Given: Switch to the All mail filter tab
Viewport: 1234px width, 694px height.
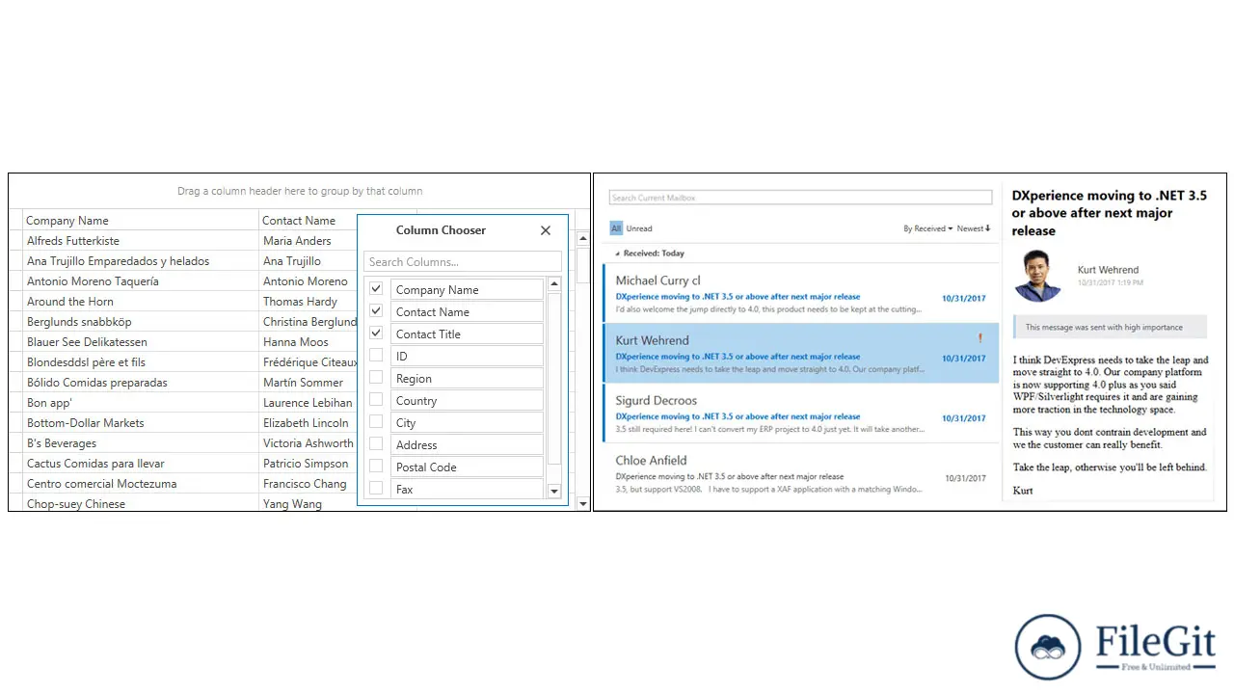Looking at the screenshot, I should [x=616, y=228].
